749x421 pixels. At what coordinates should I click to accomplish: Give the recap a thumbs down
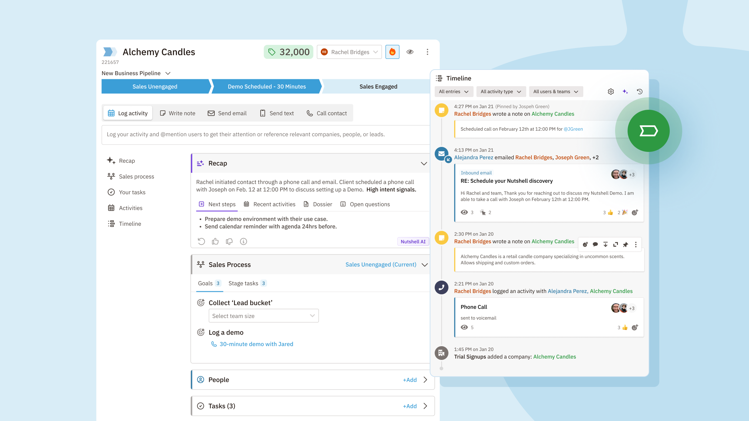coord(229,241)
